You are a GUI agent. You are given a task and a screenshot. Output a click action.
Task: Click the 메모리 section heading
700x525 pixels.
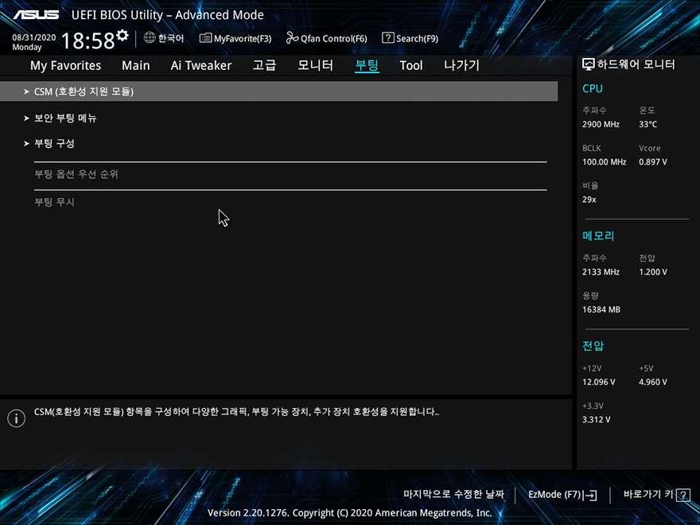[x=598, y=235]
